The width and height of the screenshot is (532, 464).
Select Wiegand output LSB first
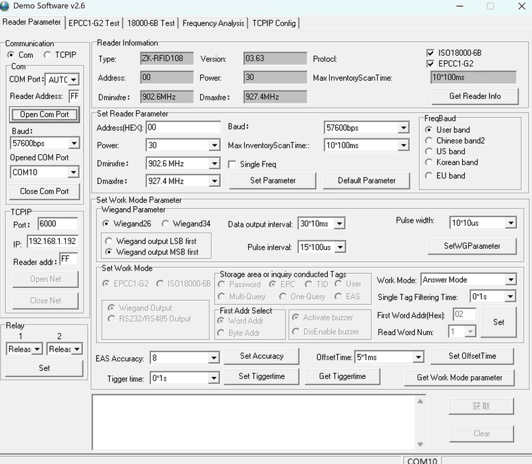(108, 241)
